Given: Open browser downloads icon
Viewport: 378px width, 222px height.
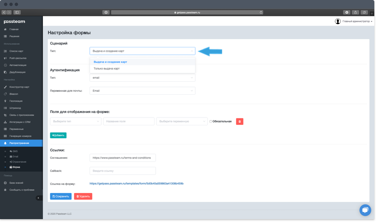Looking at the screenshot, I should [347, 12].
